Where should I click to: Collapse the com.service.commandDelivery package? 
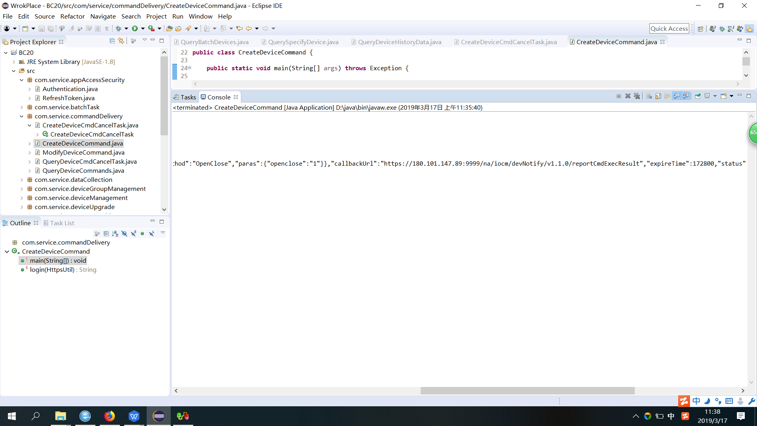[22, 116]
